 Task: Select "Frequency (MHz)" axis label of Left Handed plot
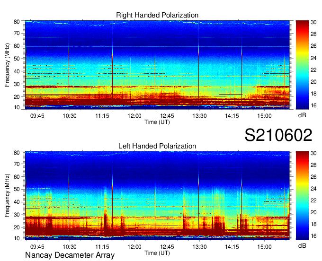pos(7,196)
